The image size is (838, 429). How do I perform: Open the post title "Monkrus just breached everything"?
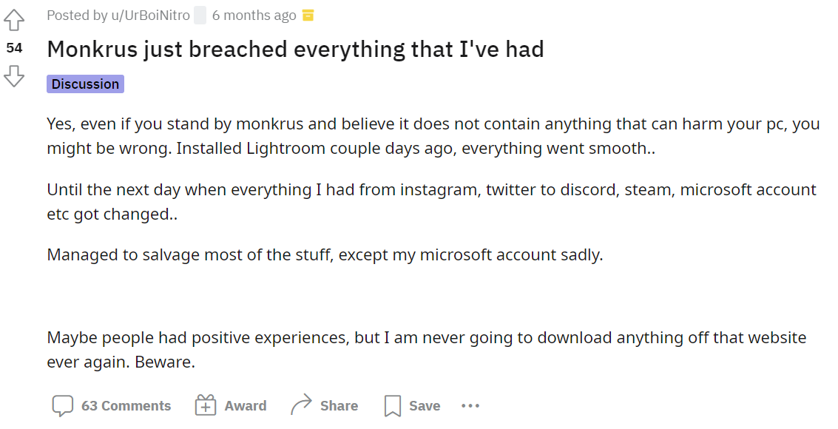295,50
